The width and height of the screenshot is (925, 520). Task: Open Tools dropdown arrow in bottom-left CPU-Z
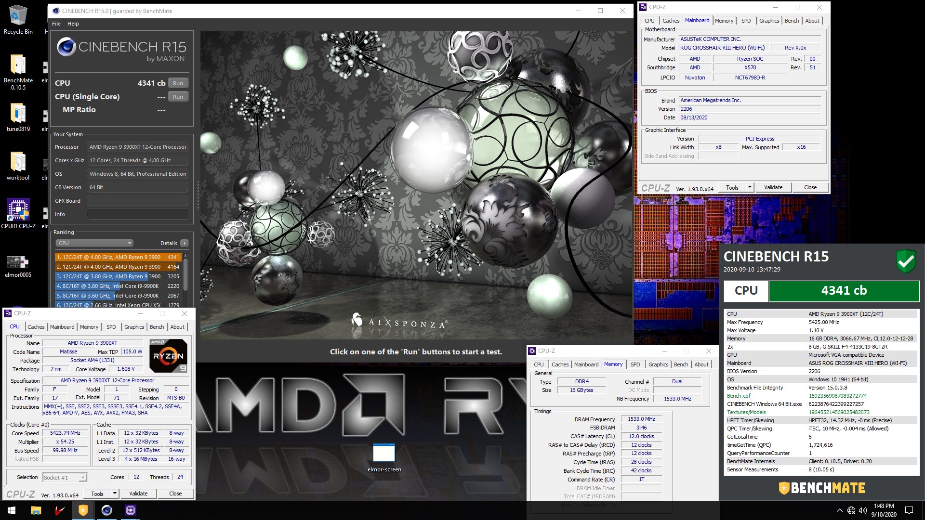point(115,494)
